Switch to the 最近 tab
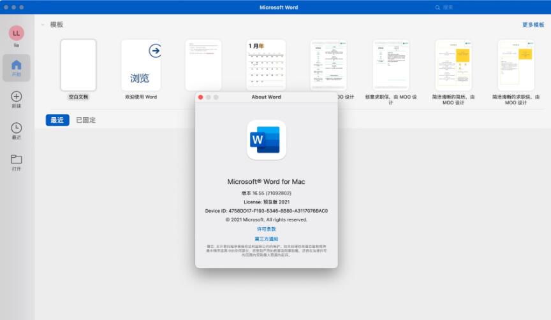Screen dimensions: 551x320 click(57, 120)
